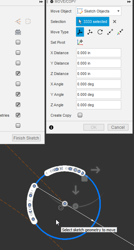Select the Free Move type icon

pyautogui.click(x=80, y=32)
